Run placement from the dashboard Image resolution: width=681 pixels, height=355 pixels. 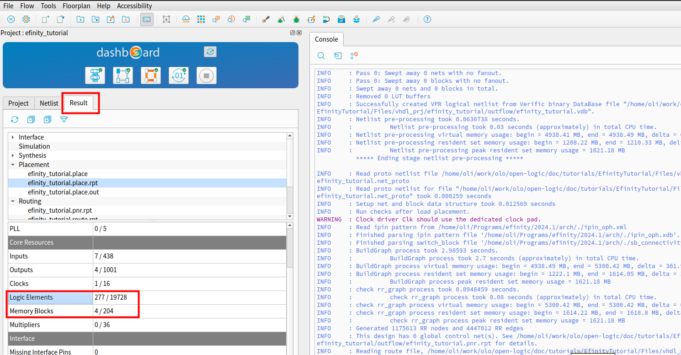point(123,75)
